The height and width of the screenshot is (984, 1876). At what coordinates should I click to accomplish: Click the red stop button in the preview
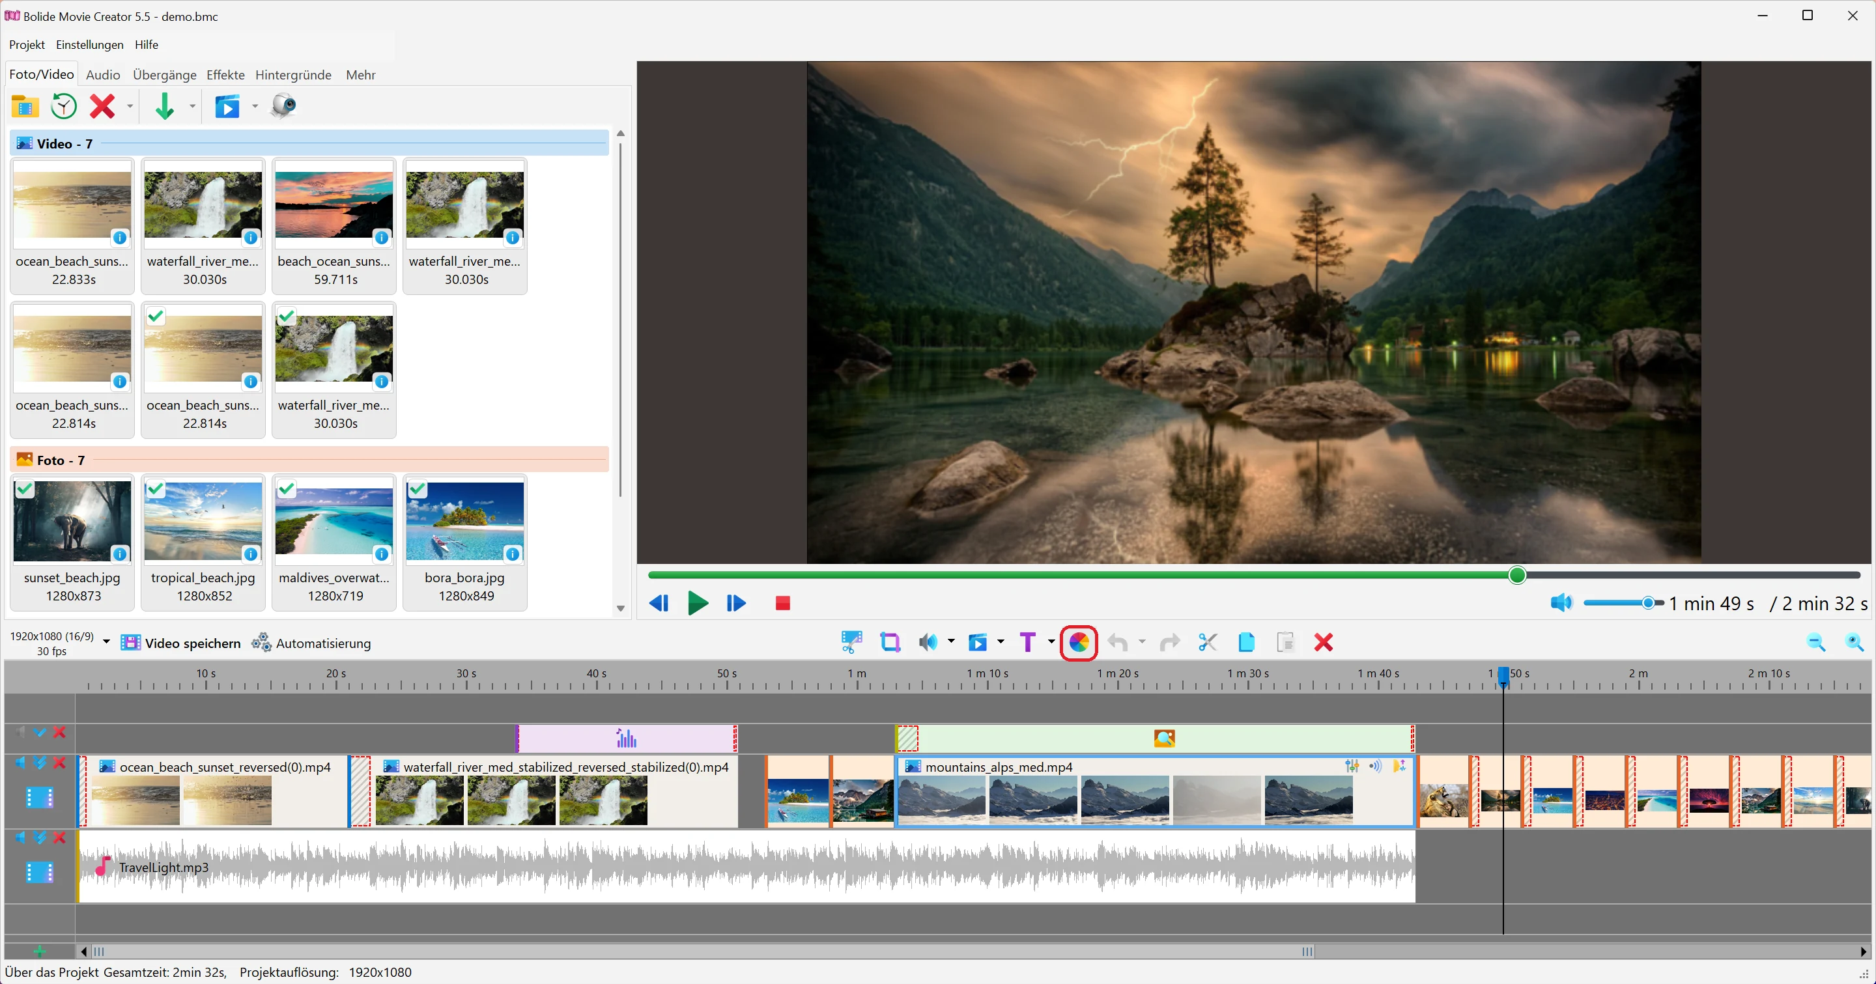pyautogui.click(x=783, y=603)
